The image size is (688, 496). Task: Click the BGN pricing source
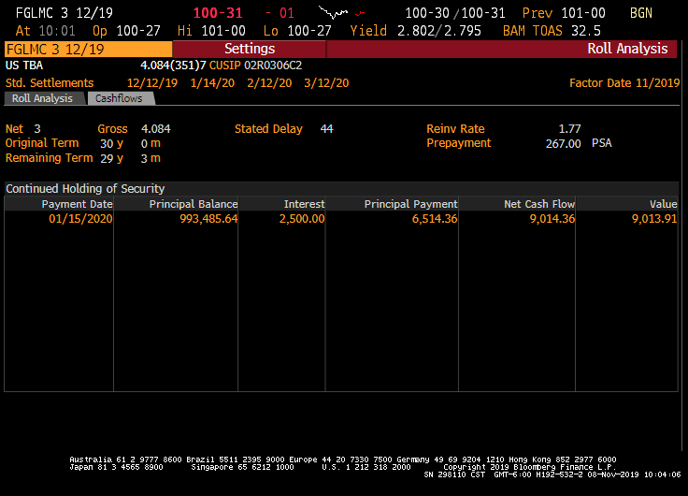641,13
